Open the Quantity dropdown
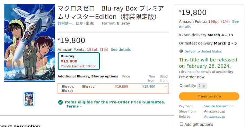 pos(202,86)
